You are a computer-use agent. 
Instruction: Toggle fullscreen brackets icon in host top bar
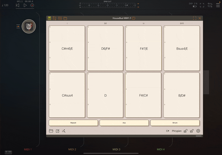tap(202, 5)
